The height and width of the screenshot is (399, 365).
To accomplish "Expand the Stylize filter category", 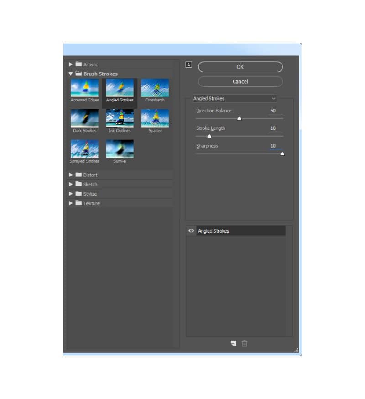I will tap(71, 194).
